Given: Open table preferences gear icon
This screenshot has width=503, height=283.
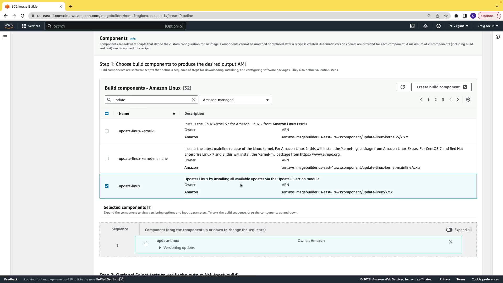Looking at the screenshot, I should [x=468, y=100].
